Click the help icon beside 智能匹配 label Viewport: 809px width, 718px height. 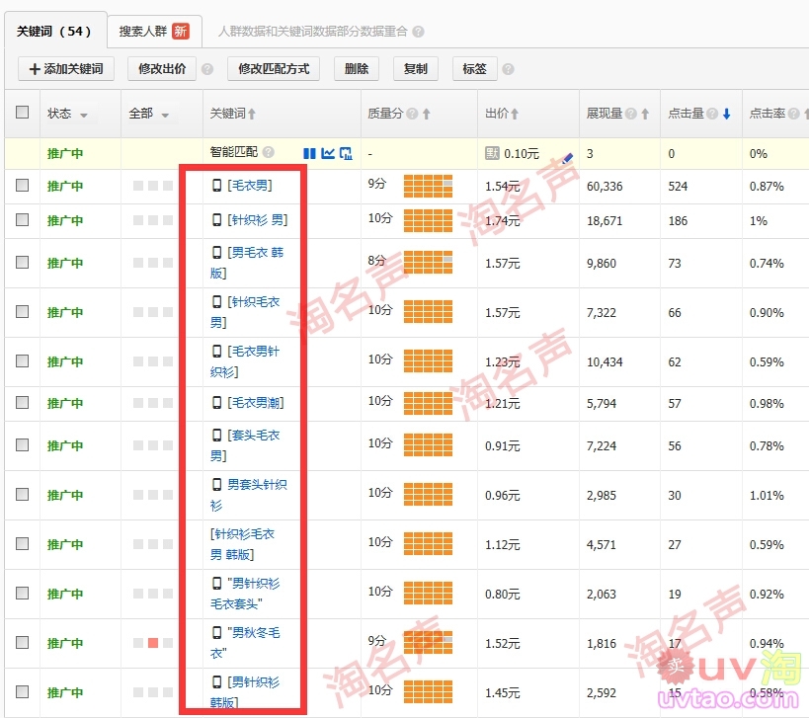click(x=269, y=153)
